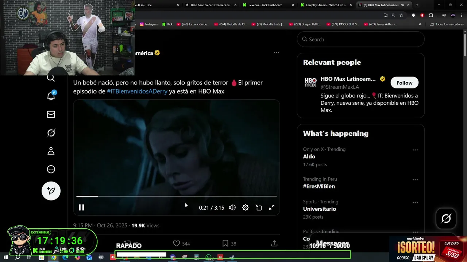Switch to Larcplay Stream tab
Screen dimensions: 467x262
point(325,5)
